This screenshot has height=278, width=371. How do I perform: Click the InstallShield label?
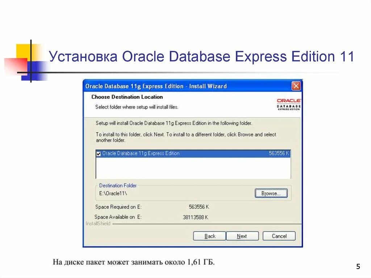click(x=98, y=224)
